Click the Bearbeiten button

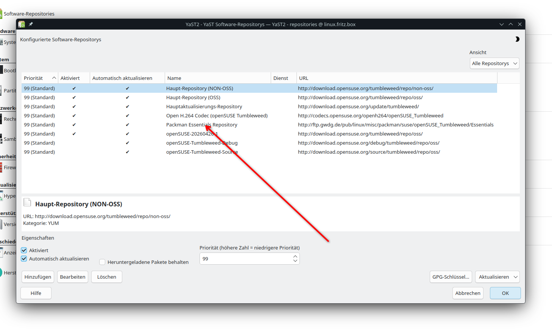point(73,277)
